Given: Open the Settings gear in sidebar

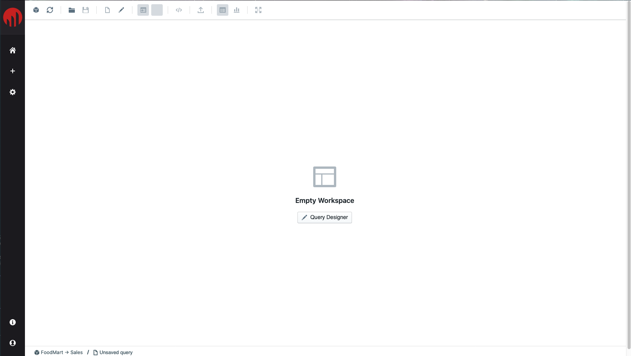Looking at the screenshot, I should pyautogui.click(x=13, y=92).
